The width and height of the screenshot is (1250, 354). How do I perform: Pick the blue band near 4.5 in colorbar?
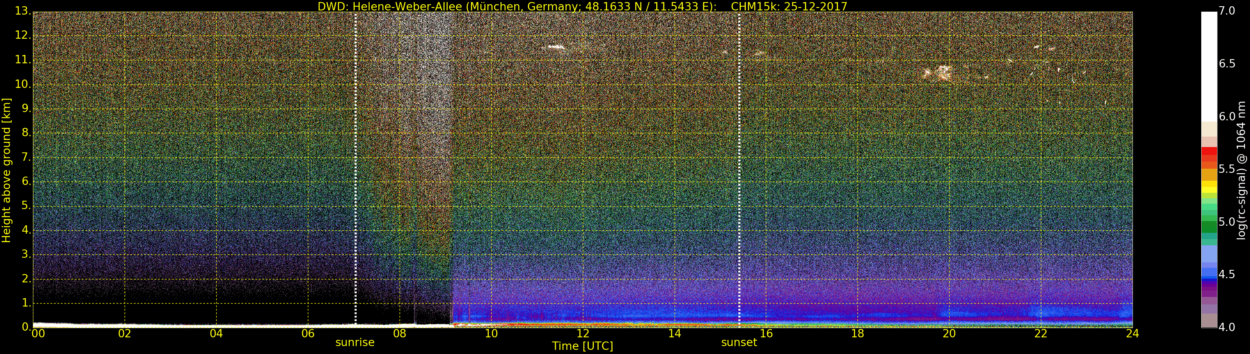1209,274
